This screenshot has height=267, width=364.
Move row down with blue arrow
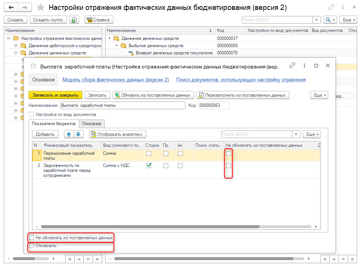(78, 134)
